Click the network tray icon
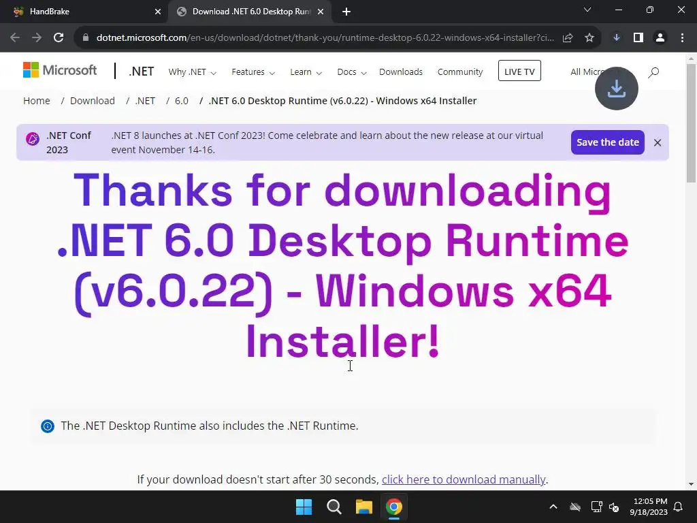 pos(596,507)
